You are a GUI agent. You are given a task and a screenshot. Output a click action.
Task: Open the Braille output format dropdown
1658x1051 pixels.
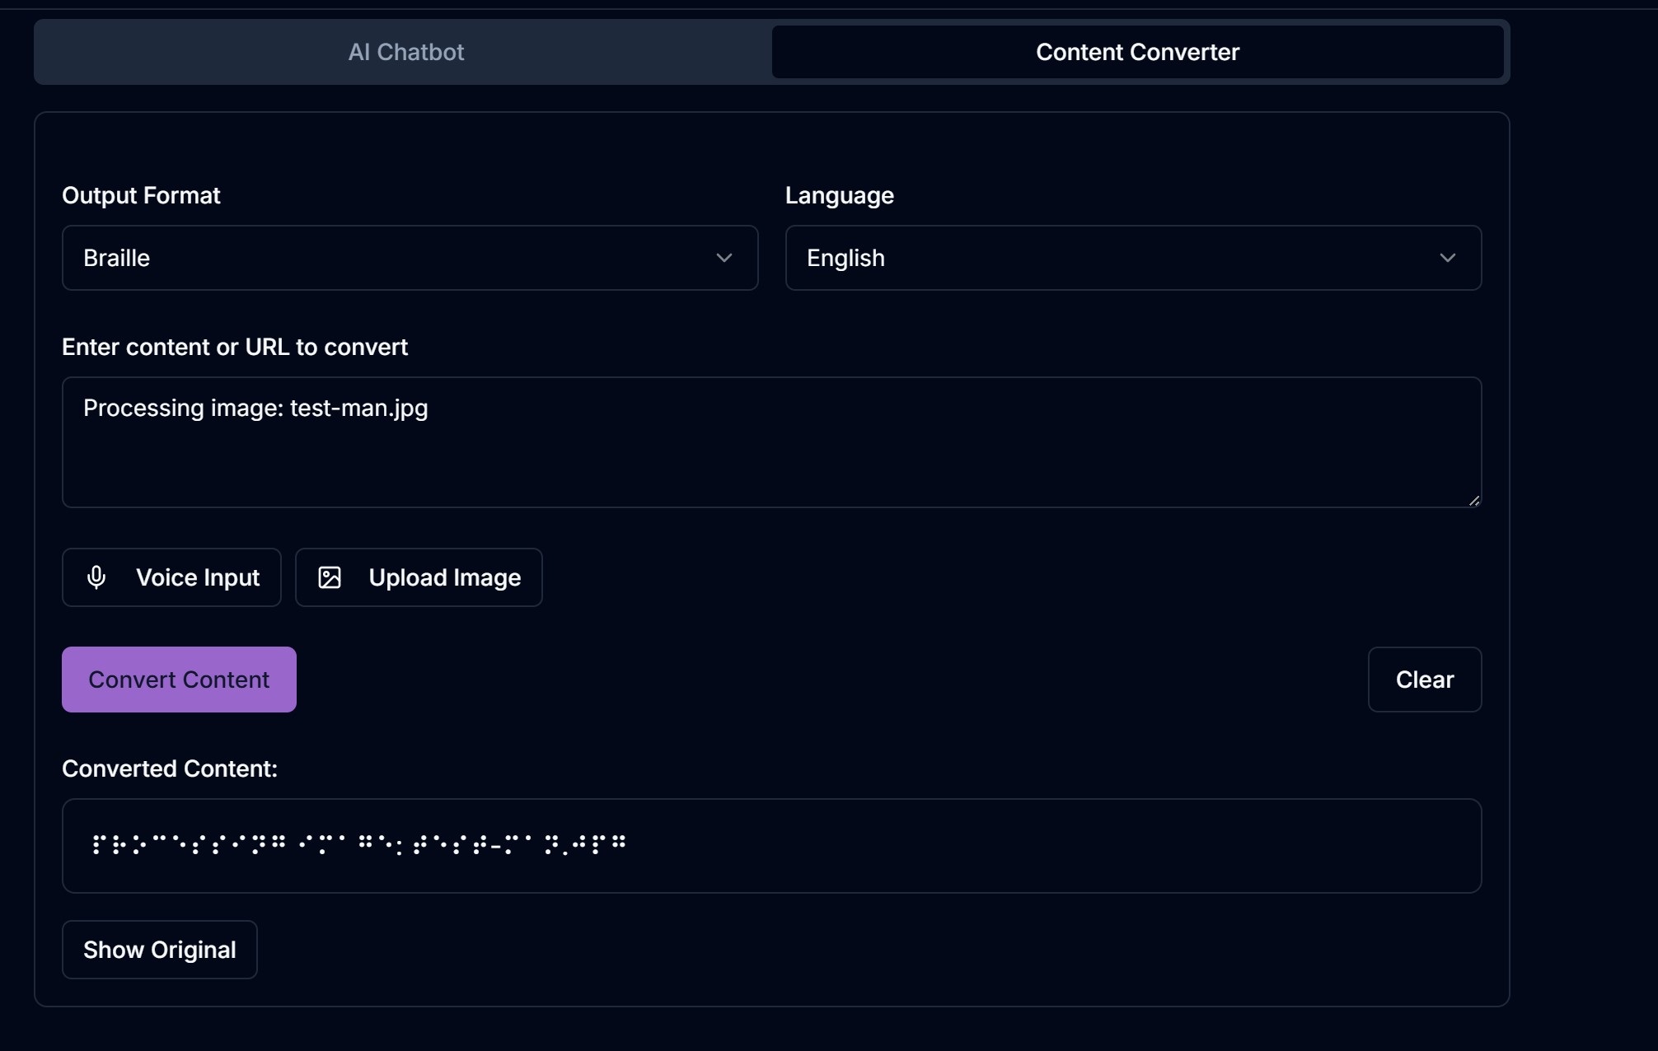(x=409, y=258)
